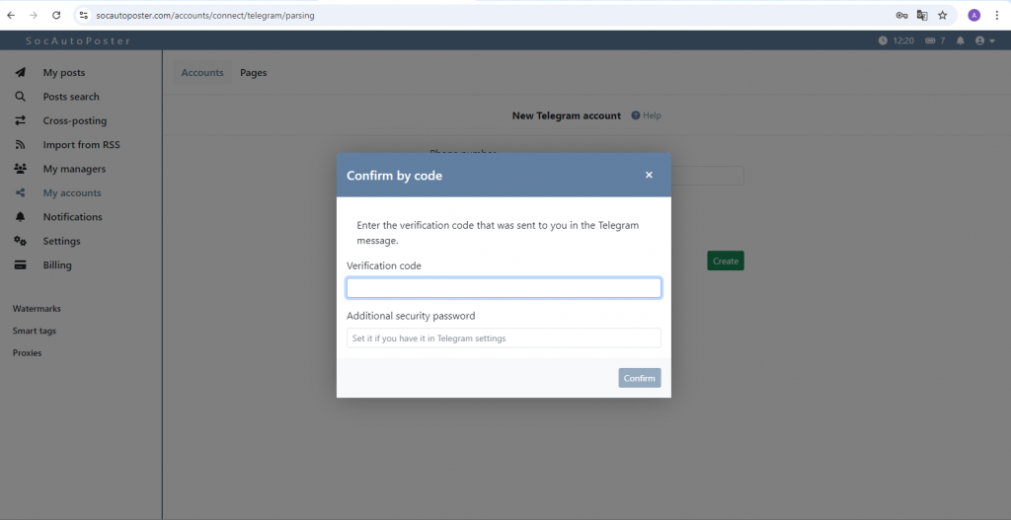Image resolution: width=1011 pixels, height=520 pixels.
Task: Select the Accounts tab
Action: point(202,73)
